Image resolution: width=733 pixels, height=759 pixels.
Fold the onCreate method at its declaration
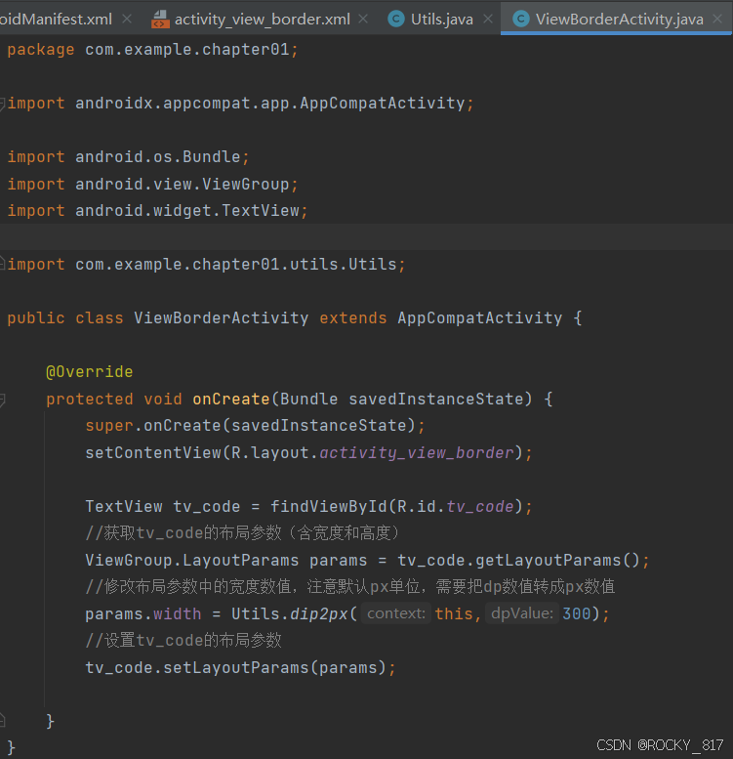coord(2,400)
